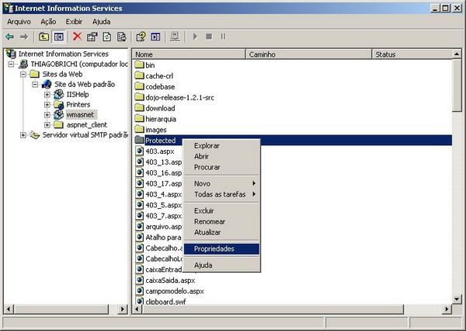Select wmasnet in the tree
The image size is (466, 331).
(80, 115)
